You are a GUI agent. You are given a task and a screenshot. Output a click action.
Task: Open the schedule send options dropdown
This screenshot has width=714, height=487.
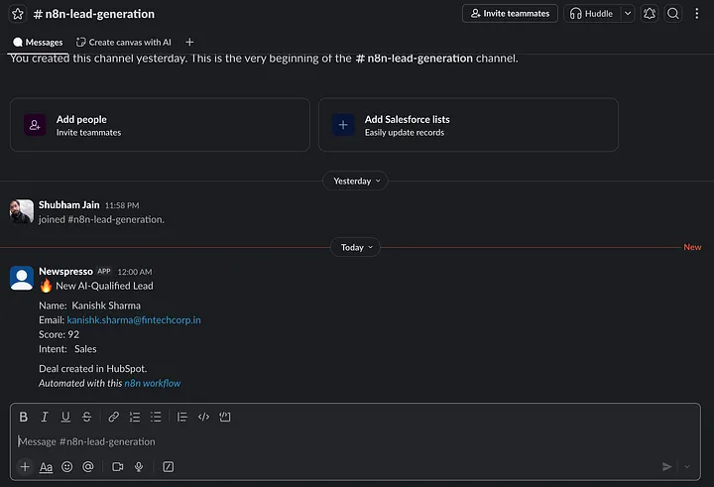pos(687,467)
